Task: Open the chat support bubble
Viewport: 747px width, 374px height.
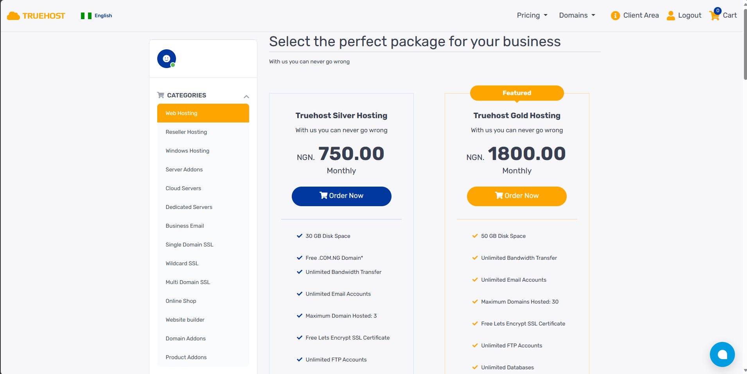Action: click(722, 354)
